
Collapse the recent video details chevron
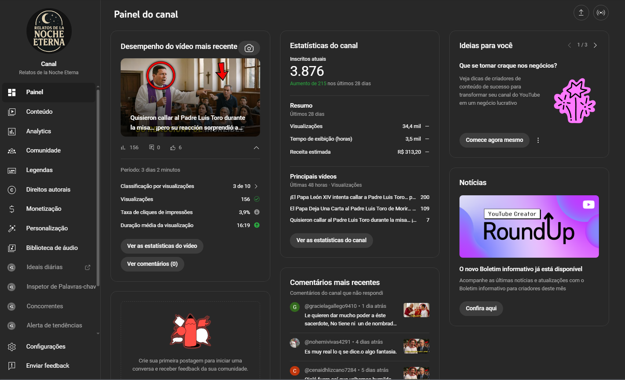[x=256, y=148]
